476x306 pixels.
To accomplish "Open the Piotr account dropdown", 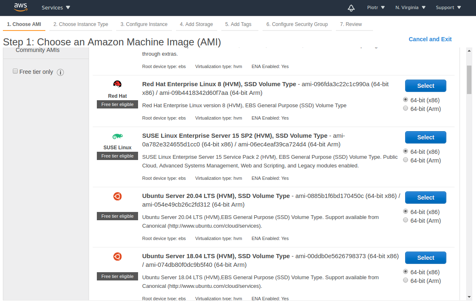I will (x=376, y=8).
